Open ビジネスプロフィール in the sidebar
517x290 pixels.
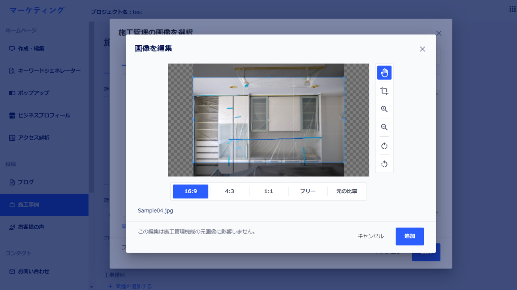click(44, 115)
